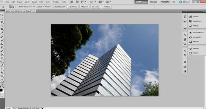
Task: Select the Dodge tool
Action: pos(2,61)
